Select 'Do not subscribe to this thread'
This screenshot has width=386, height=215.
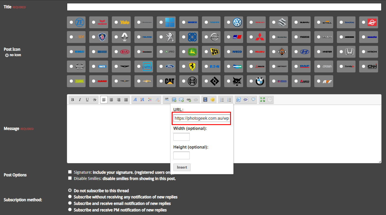pyautogui.click(x=70, y=190)
